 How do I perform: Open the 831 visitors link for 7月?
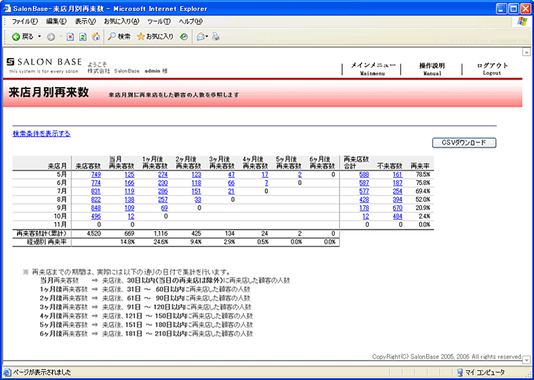(x=96, y=191)
